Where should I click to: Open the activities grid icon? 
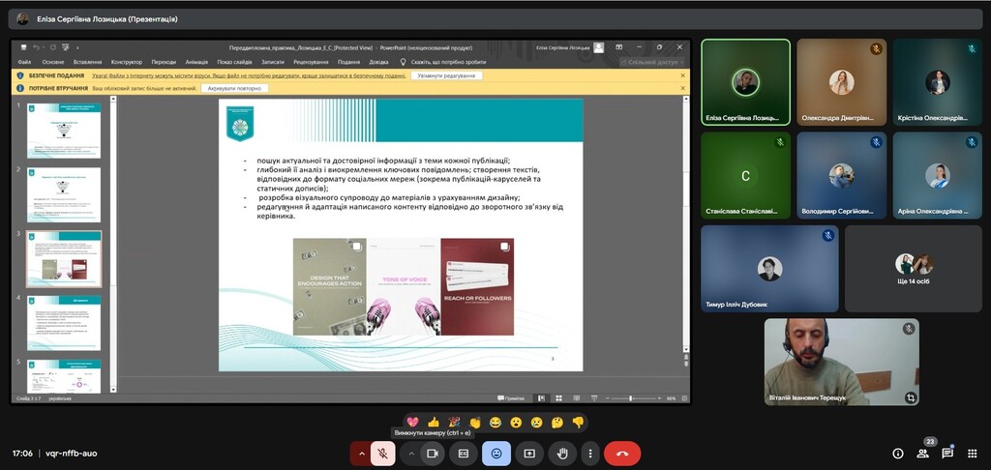pos(972,453)
